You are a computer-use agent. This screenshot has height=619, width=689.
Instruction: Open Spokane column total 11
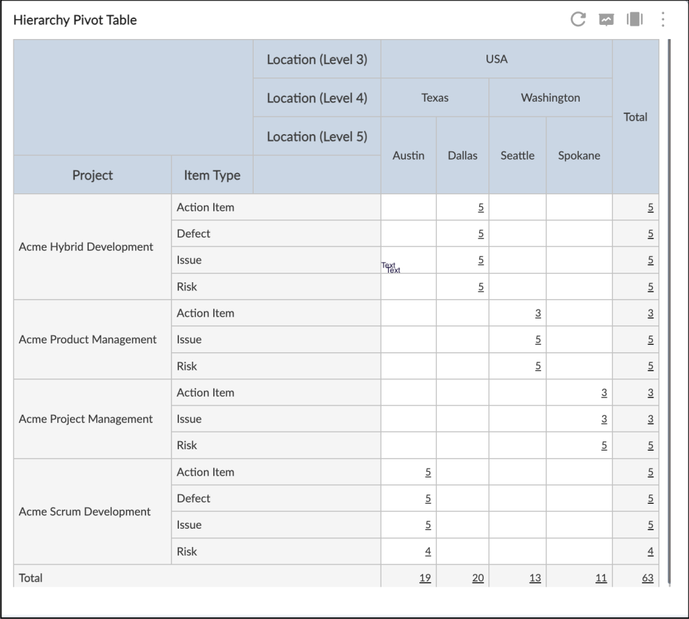coord(601,578)
